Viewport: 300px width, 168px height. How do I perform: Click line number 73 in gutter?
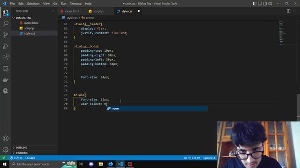coord(66,77)
